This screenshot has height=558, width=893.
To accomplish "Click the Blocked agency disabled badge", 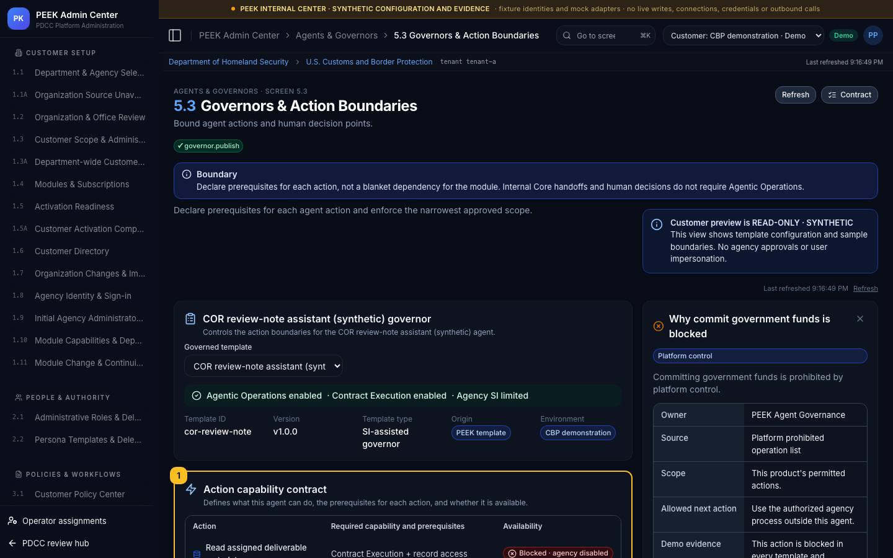I will pyautogui.click(x=558, y=553).
